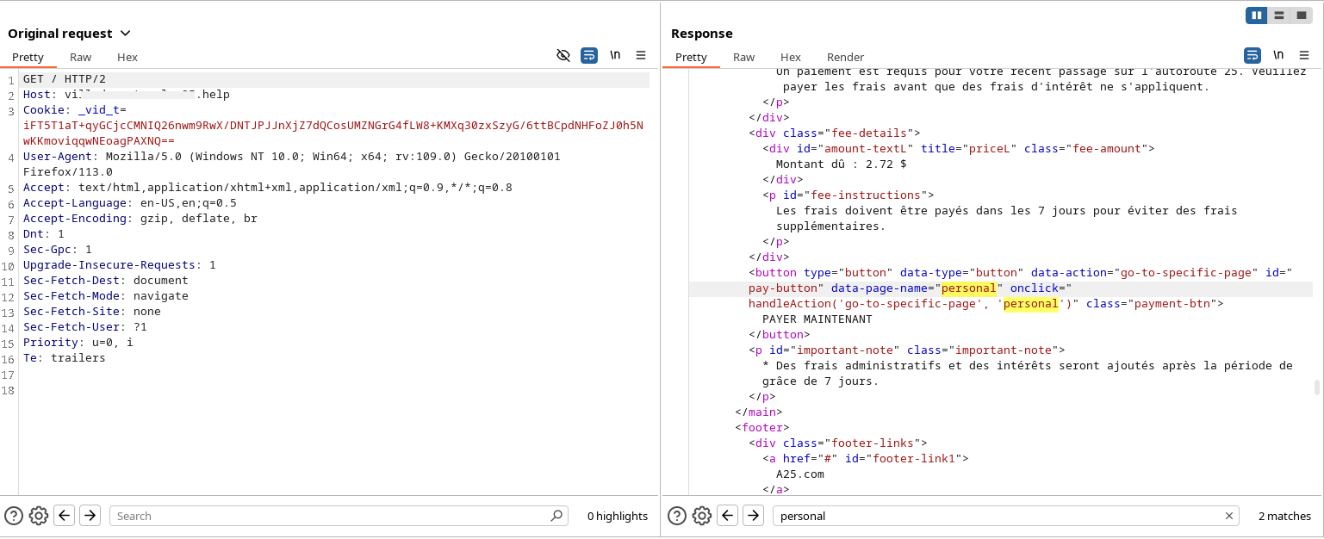Clear the response search term 'personal'
Viewport: 1324px width, 539px height.
[1229, 516]
